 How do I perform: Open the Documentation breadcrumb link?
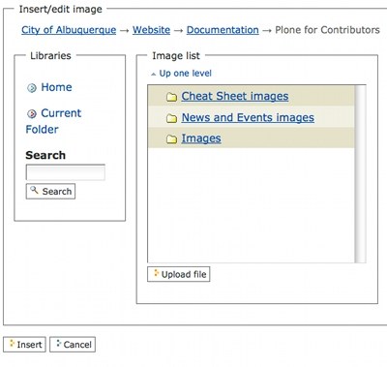pos(223,30)
